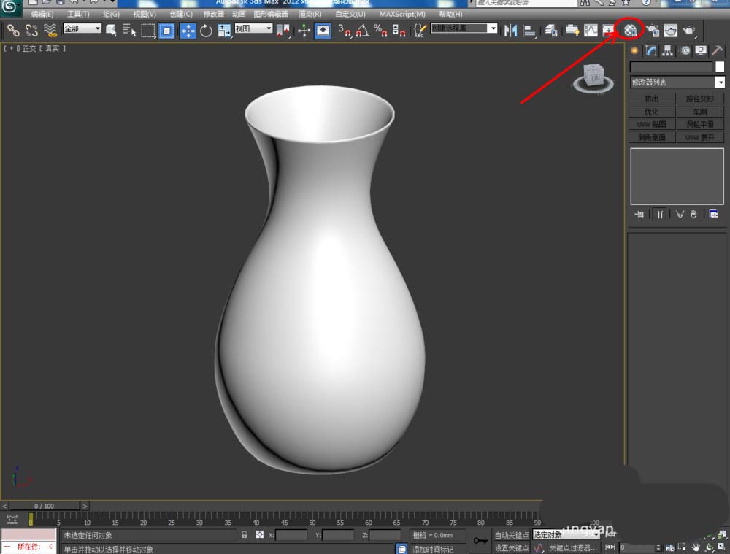This screenshot has height=554, width=730.
Task: Click the white object color swatch
Action: [720, 66]
